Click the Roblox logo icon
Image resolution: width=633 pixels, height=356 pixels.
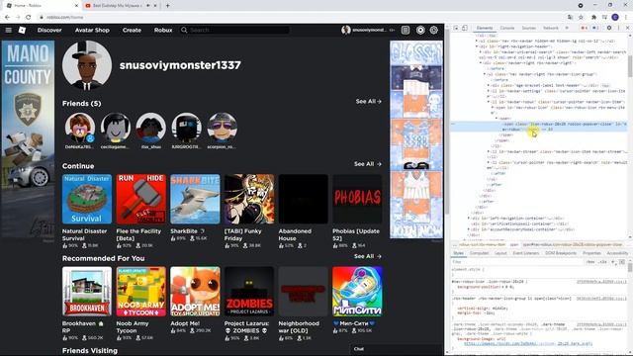22,30
